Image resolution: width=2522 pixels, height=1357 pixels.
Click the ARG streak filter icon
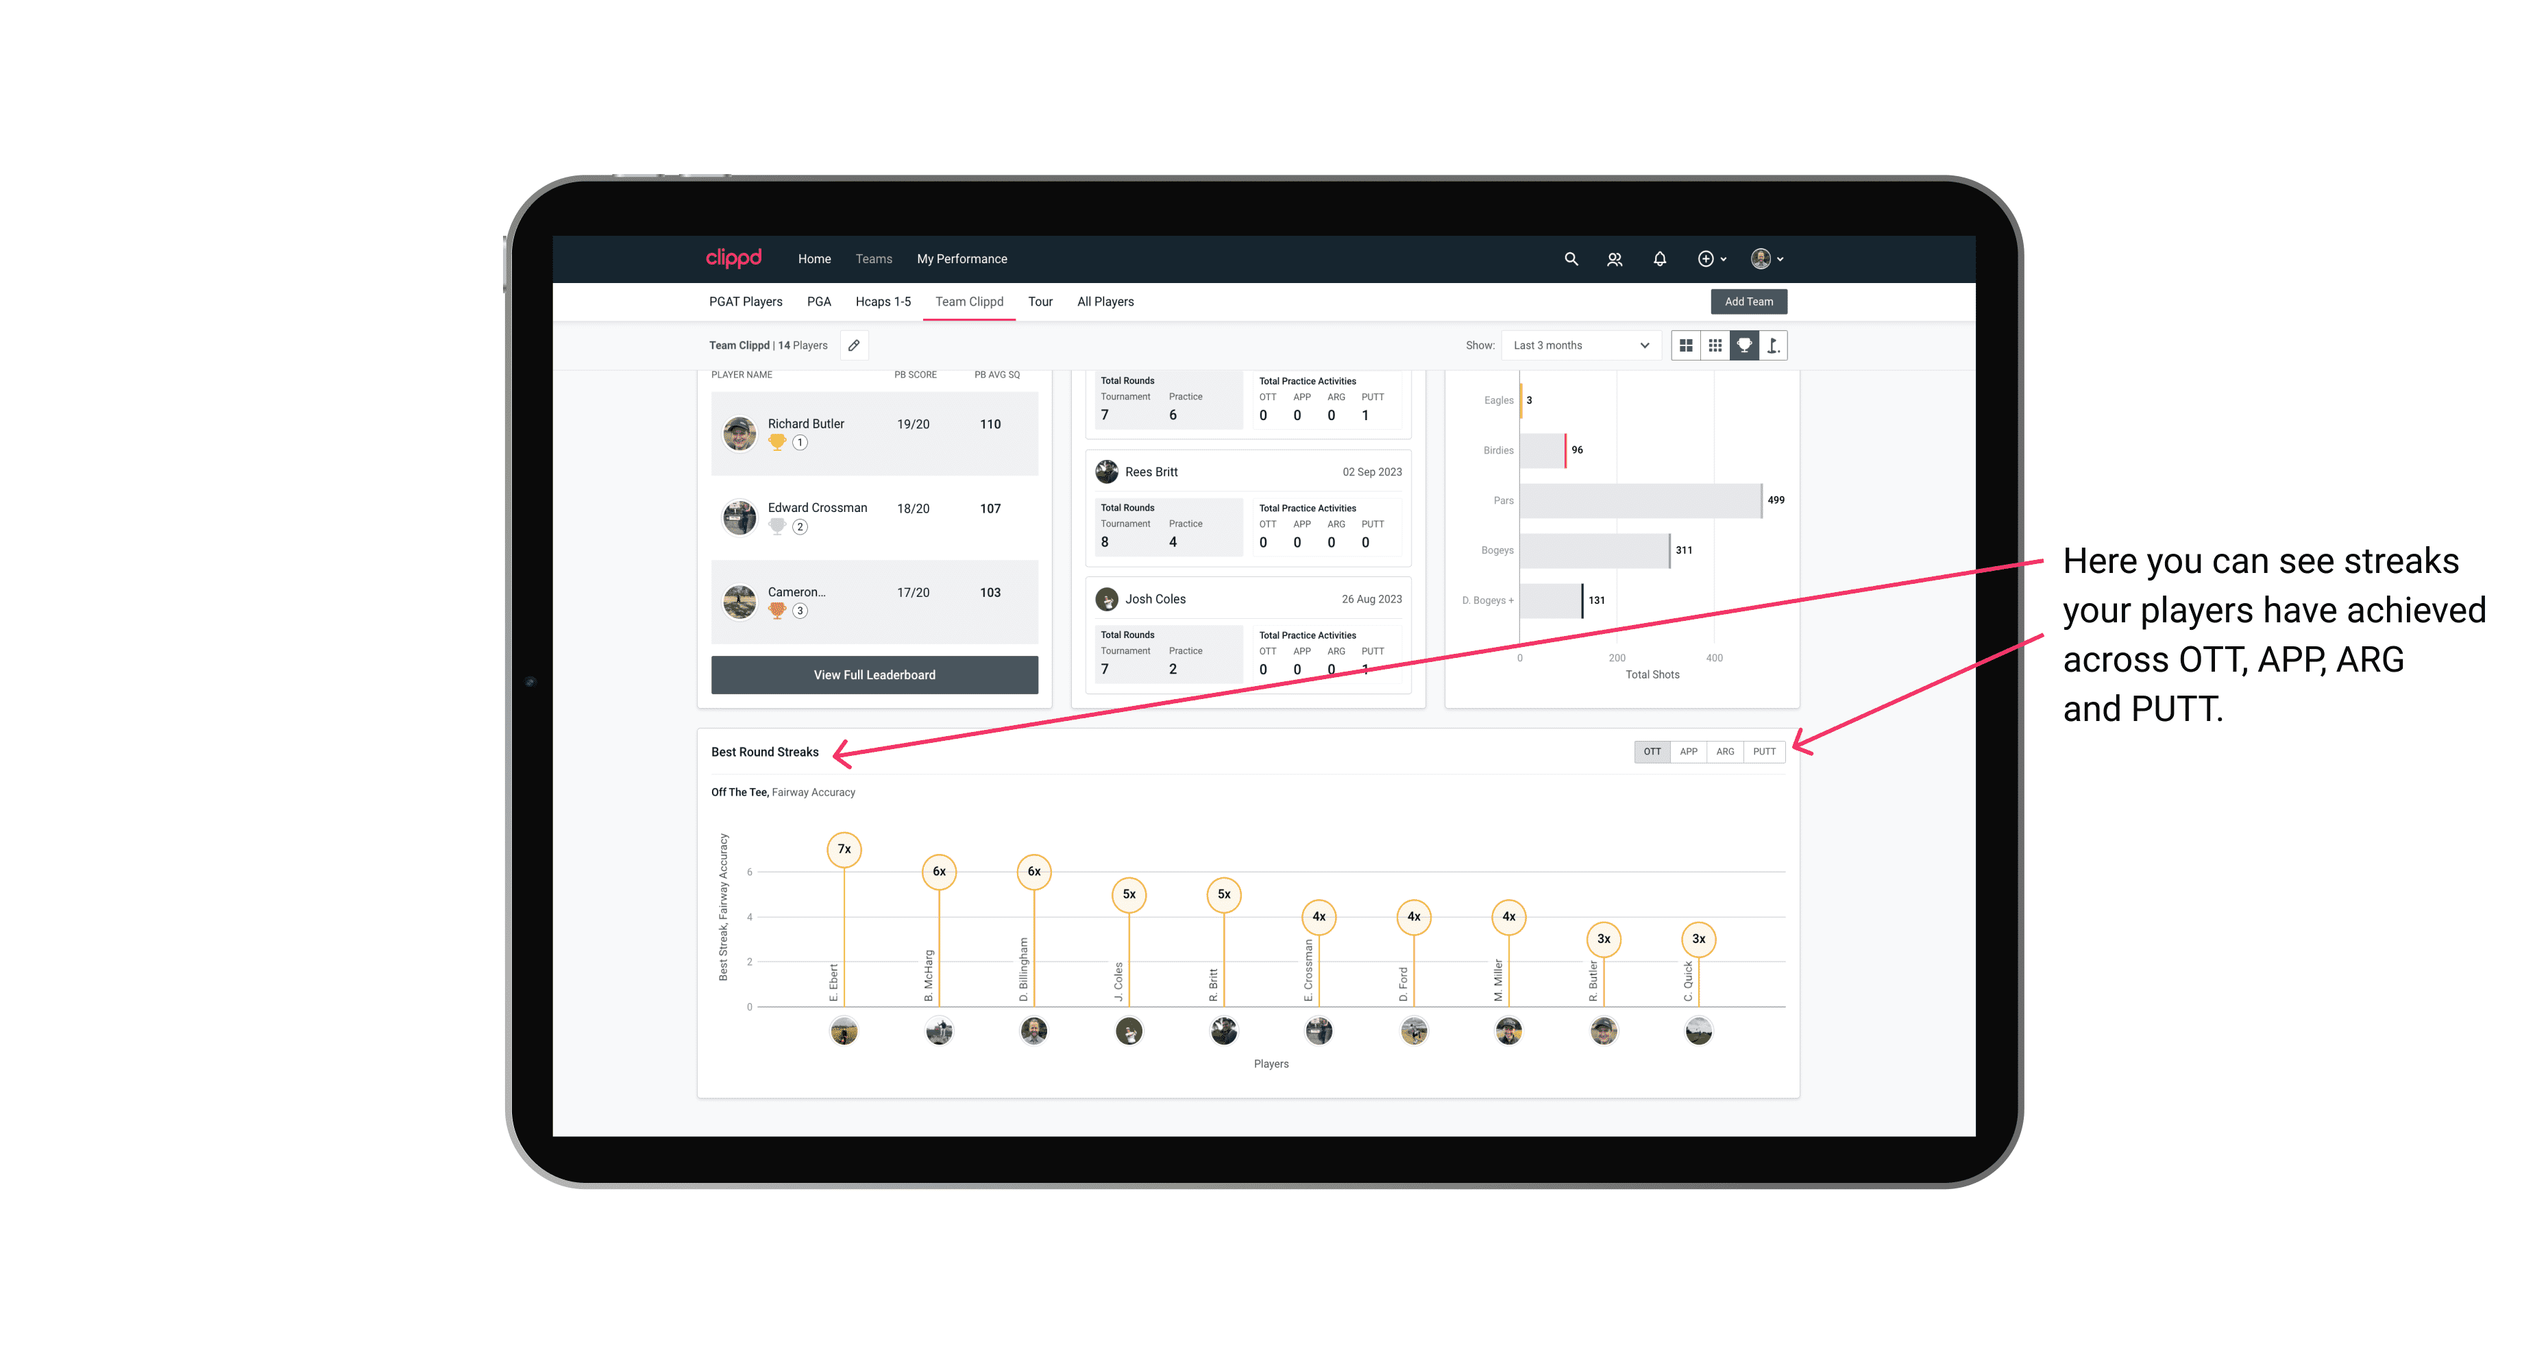pyautogui.click(x=1726, y=750)
